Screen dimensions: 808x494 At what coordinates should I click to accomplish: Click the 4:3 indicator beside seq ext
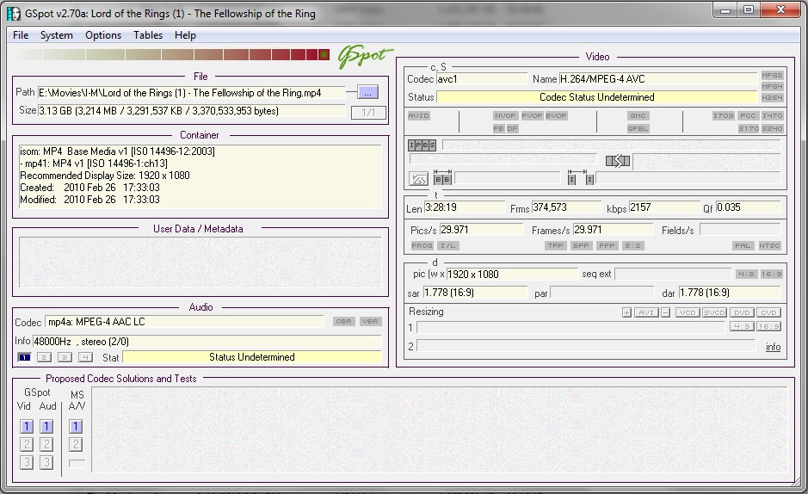(x=746, y=274)
